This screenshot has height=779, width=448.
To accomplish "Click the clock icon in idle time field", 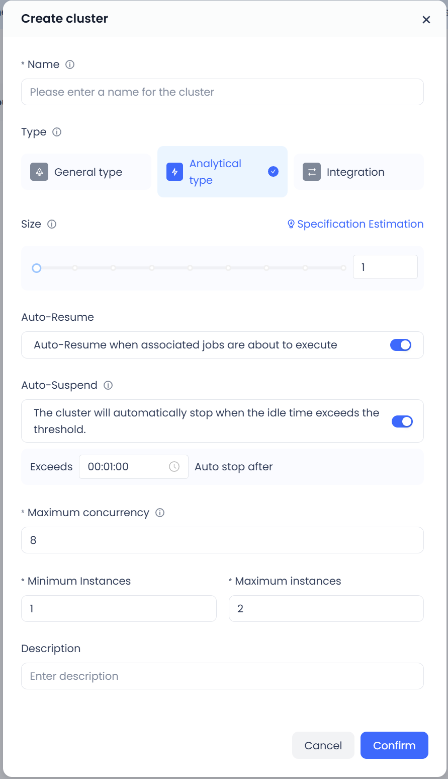I will point(174,467).
